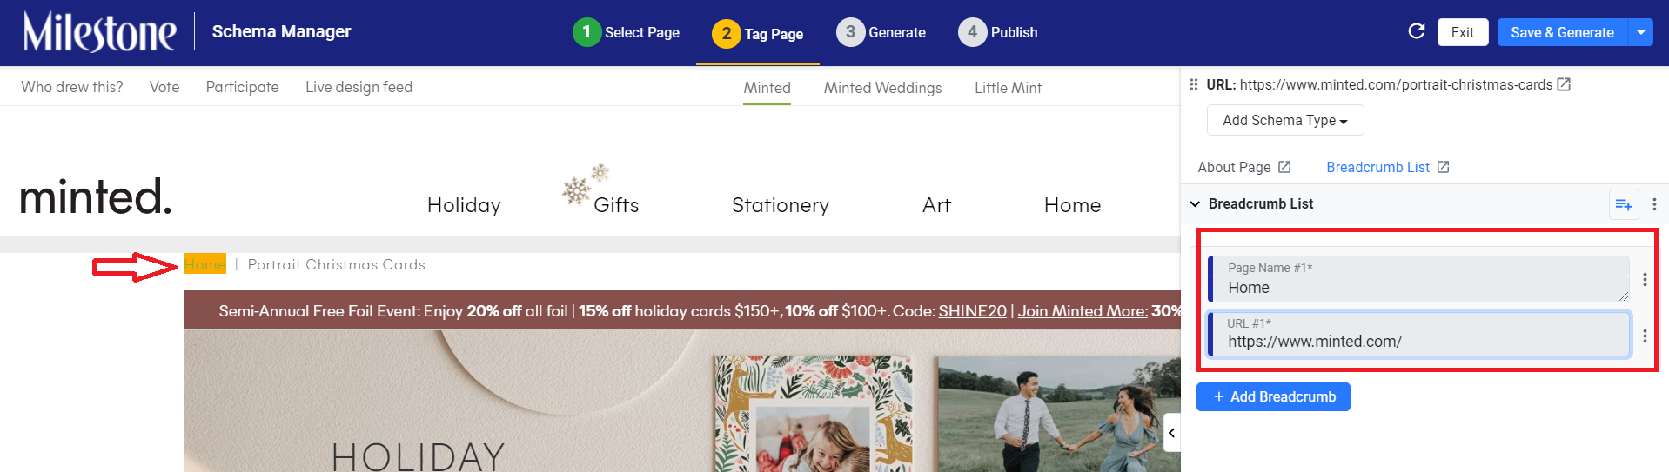Click the highlighted Home breadcrumb link
Image resolution: width=1669 pixels, height=472 pixels.
point(204,264)
